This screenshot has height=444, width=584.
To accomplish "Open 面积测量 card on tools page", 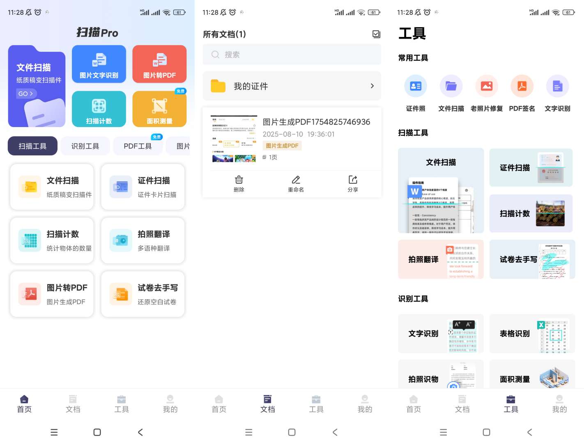I will click(532, 374).
